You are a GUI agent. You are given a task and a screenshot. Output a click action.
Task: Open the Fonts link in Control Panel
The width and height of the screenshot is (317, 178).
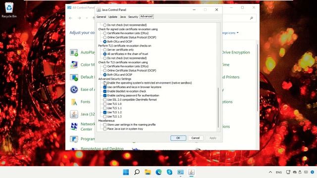click(x=85, y=102)
